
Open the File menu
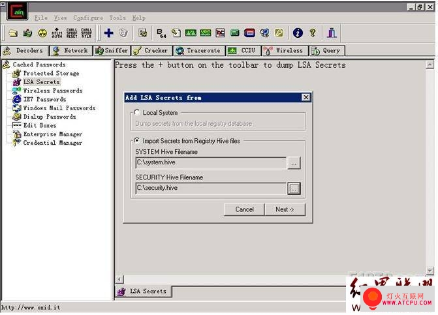(x=40, y=18)
